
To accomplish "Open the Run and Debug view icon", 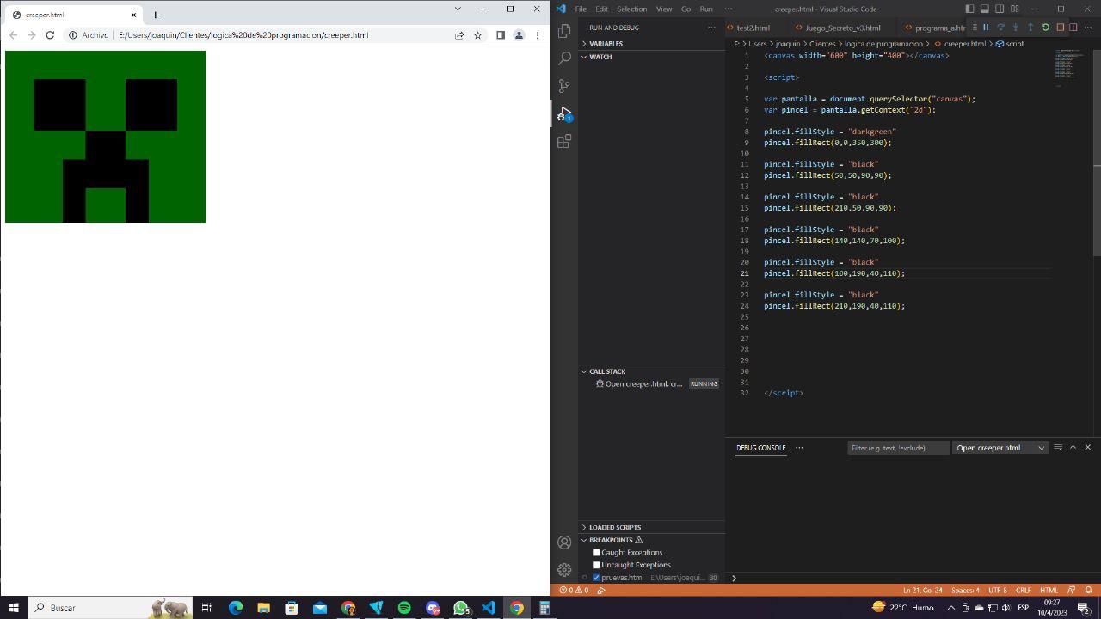I will pyautogui.click(x=564, y=113).
